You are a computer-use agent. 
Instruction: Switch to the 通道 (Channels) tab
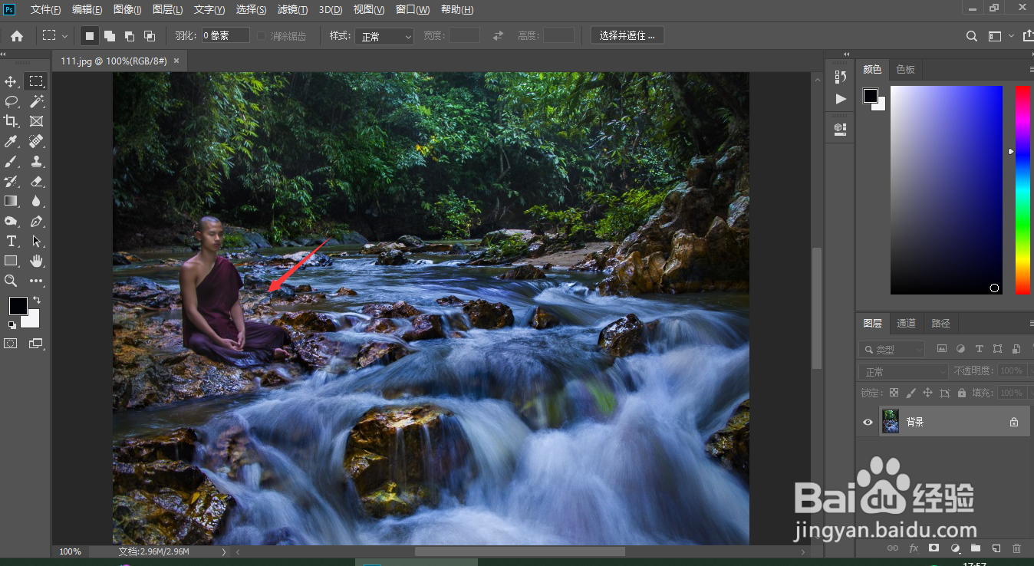pyautogui.click(x=906, y=323)
